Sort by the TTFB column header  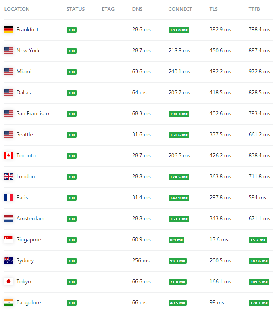pyautogui.click(x=254, y=9)
